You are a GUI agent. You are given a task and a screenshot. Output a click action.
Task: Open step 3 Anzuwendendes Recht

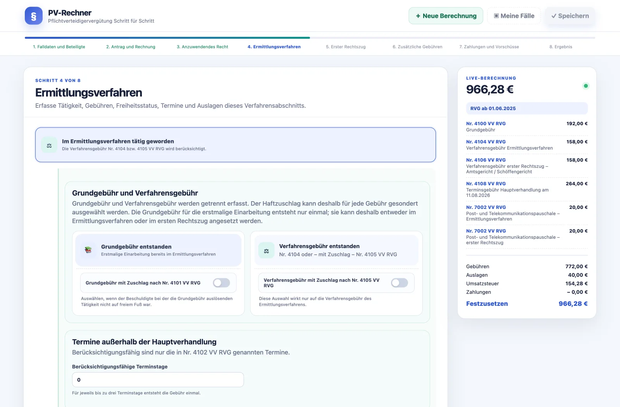coord(202,47)
